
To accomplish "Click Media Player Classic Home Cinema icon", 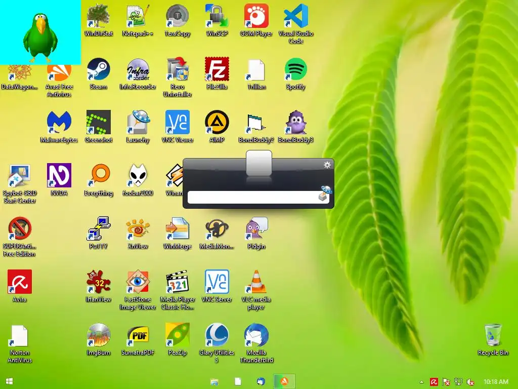I will [x=178, y=290].
